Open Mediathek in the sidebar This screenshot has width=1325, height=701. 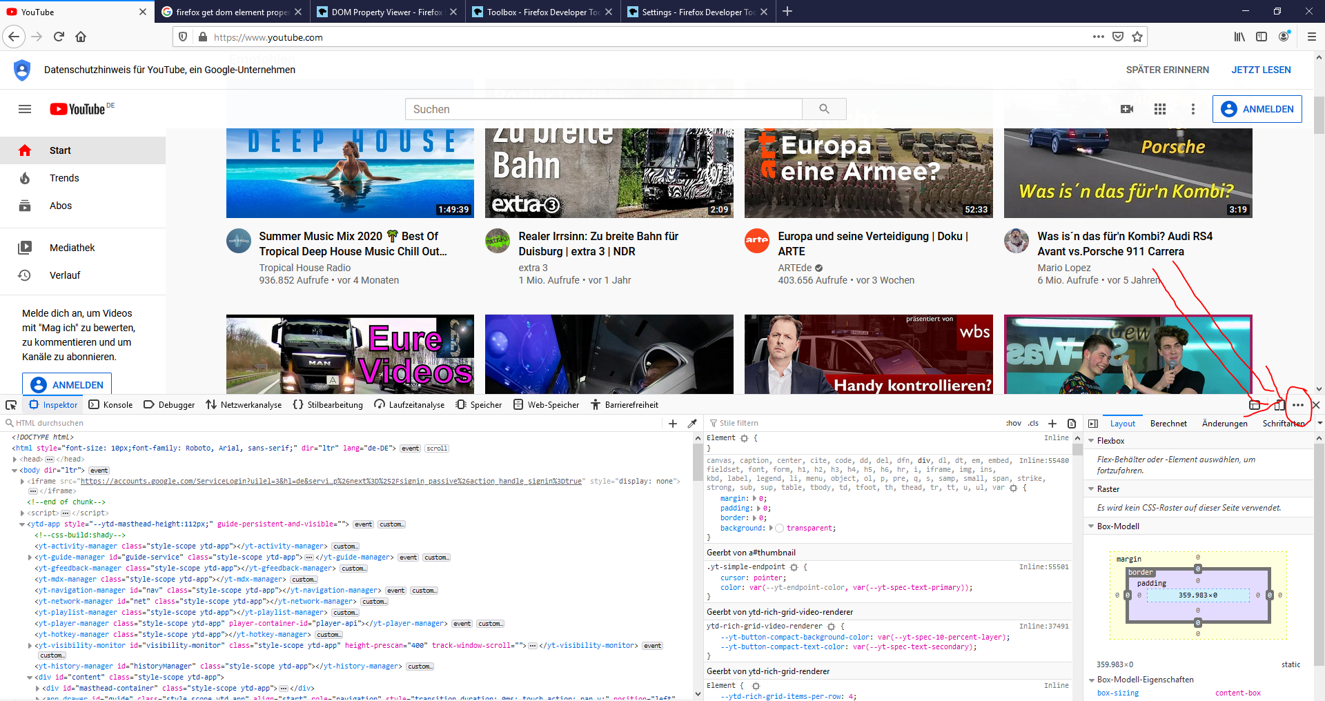[83, 248]
